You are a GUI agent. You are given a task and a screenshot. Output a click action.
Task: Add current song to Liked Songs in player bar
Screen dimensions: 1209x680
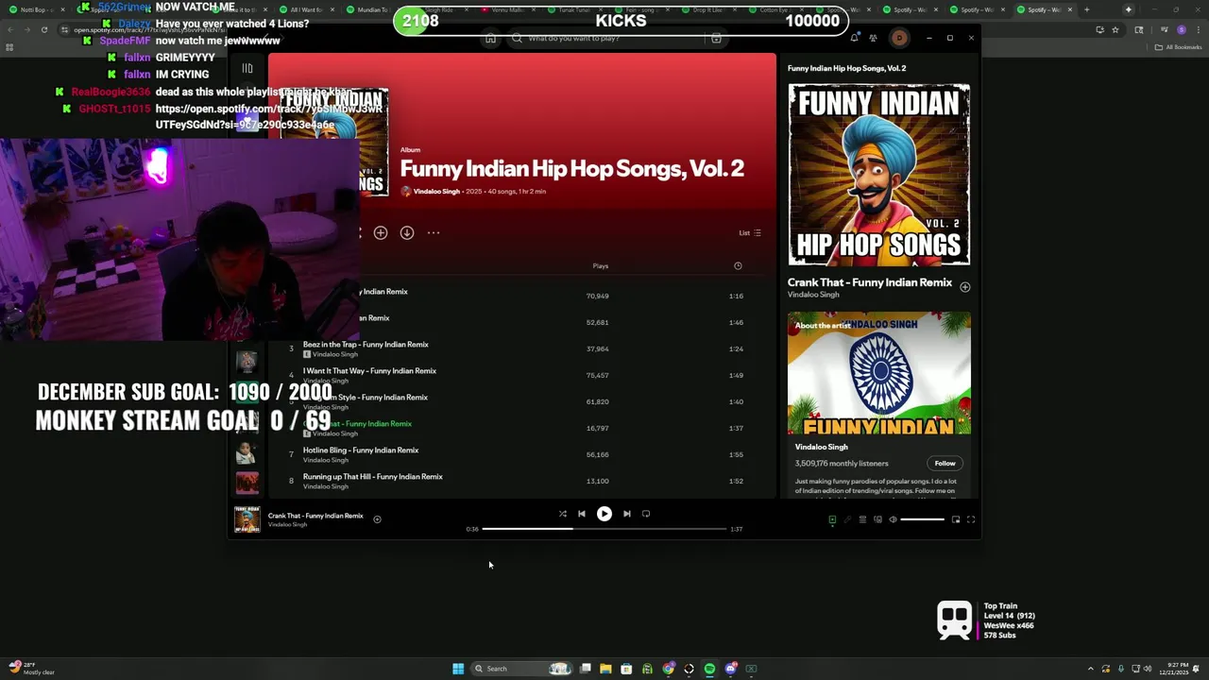377,518
